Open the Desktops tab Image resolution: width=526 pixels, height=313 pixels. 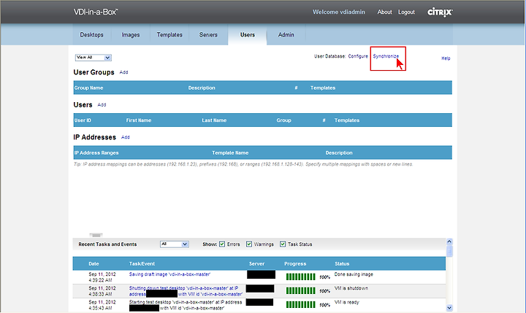click(x=91, y=35)
